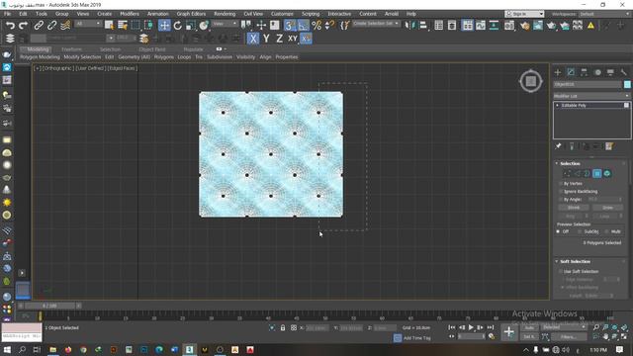633x356 pixels.
Task: Open the Modifiers menu
Action: pyautogui.click(x=130, y=14)
